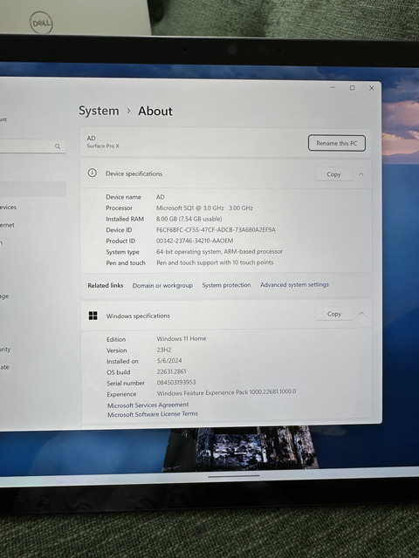The height and width of the screenshot is (558, 419).
Task: Open the Domain or workgroup link
Action: (162, 285)
